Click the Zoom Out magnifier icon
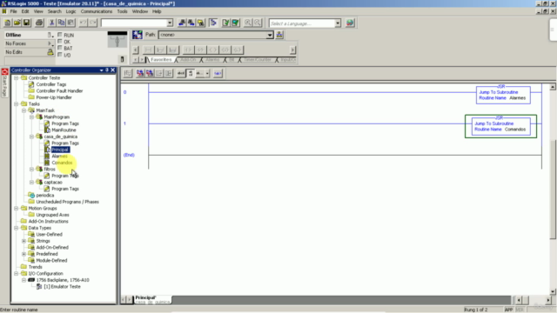This screenshot has width=557, height=313. tap(258, 23)
